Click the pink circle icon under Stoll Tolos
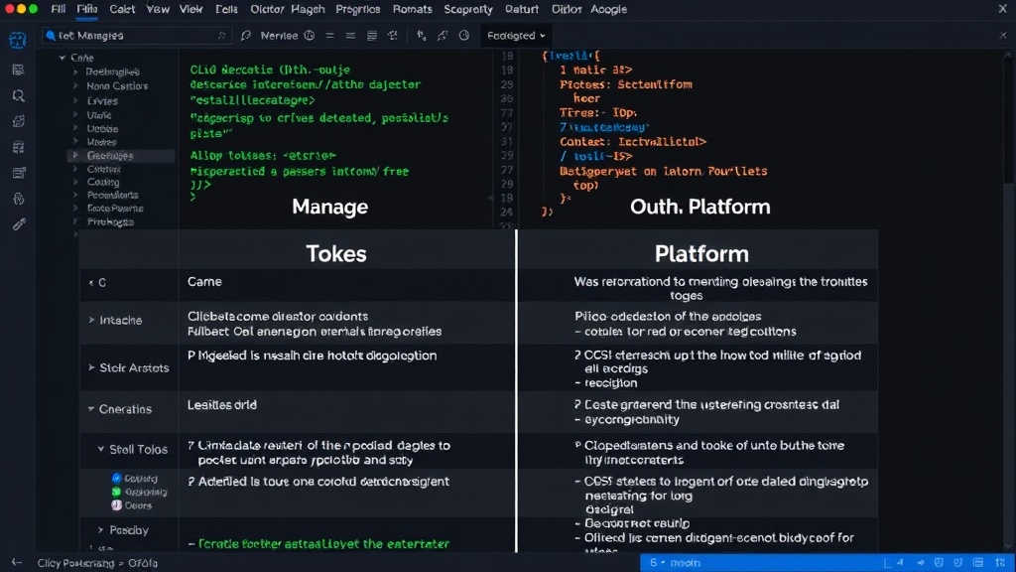 [x=116, y=505]
